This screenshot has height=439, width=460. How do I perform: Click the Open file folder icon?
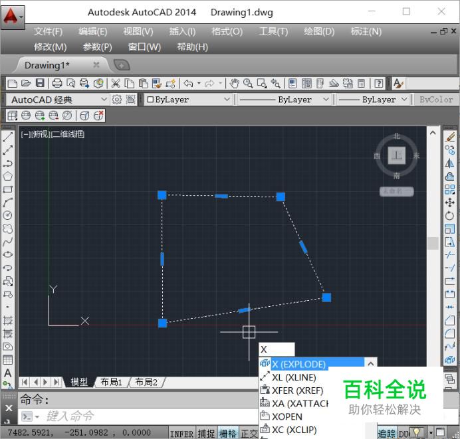pyautogui.click(x=26, y=84)
